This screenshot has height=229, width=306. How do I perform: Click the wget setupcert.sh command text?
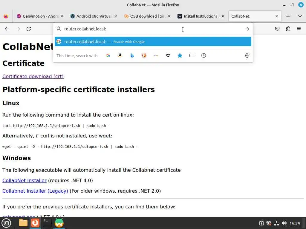70,147
